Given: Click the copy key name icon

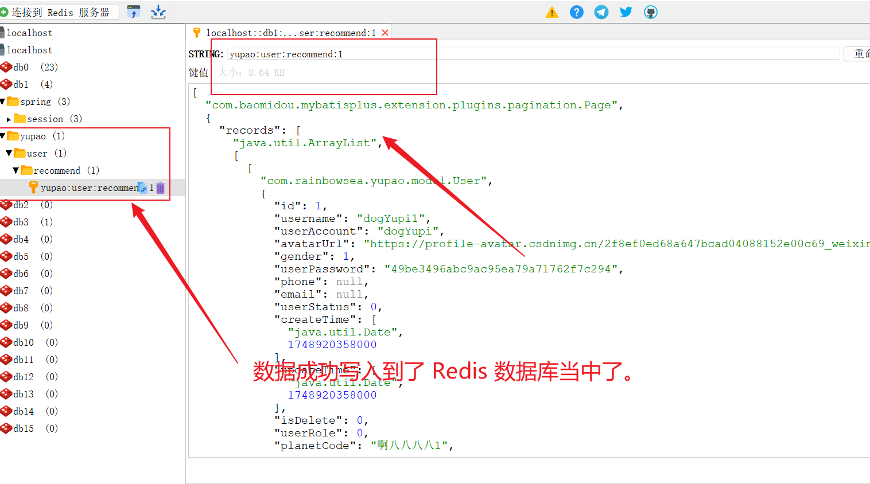Looking at the screenshot, I should tap(142, 188).
